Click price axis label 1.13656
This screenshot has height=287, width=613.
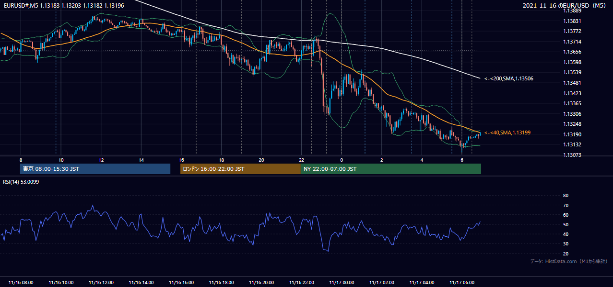tap(572, 52)
